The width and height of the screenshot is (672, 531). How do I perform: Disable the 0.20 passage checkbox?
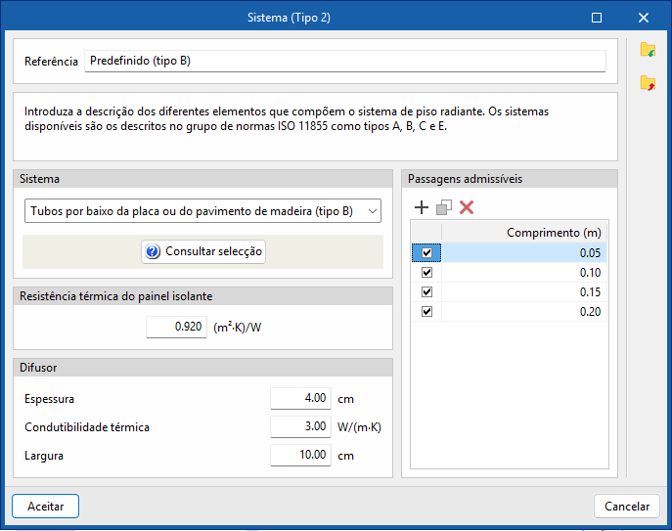(x=426, y=312)
